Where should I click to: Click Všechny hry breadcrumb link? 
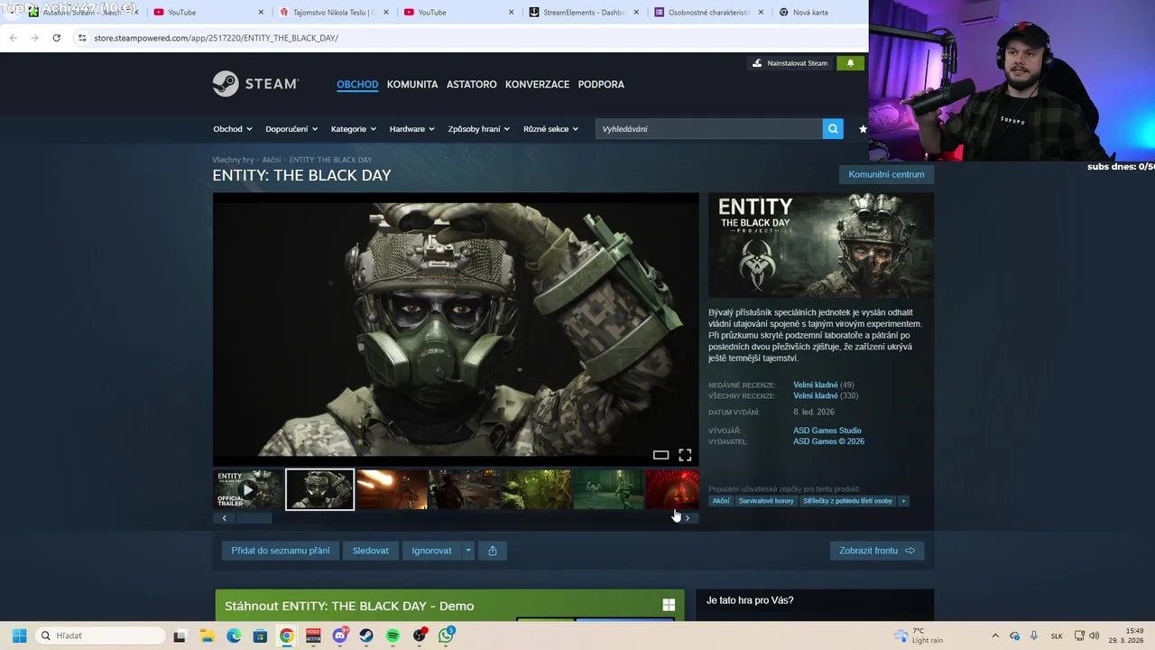(233, 160)
